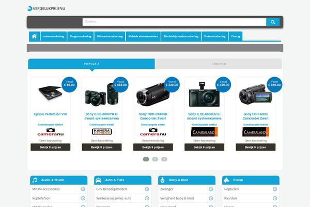Image resolution: width=310 pixels, height=207 pixels.
Task: Click the Sony ILCE-6000LB camera image
Action: point(205,95)
